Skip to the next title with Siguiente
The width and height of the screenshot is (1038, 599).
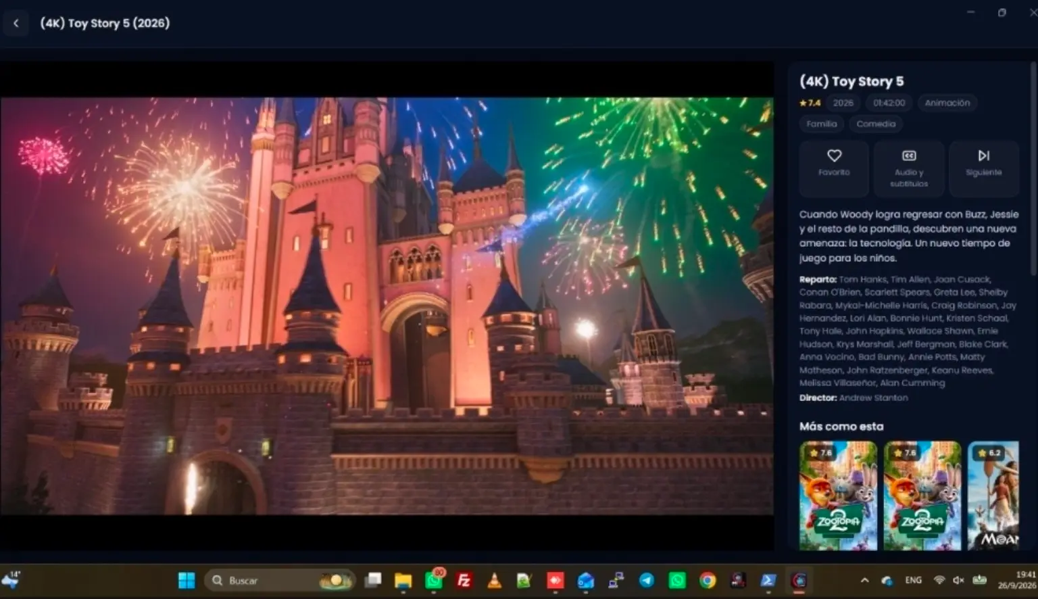pos(983,168)
